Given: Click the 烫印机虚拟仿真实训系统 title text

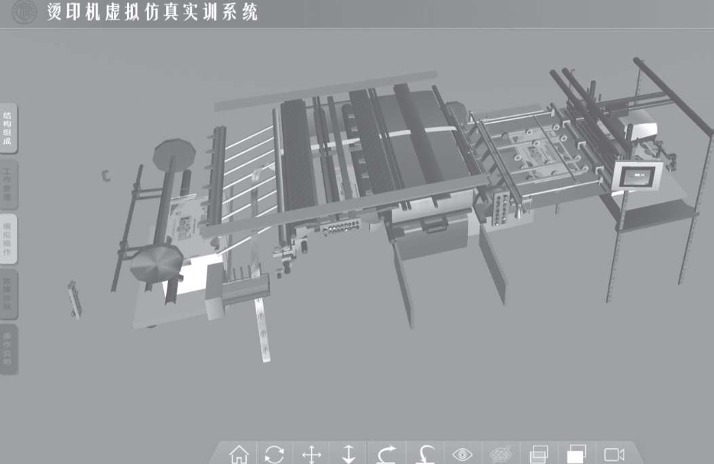Looking at the screenshot, I should click(x=153, y=12).
